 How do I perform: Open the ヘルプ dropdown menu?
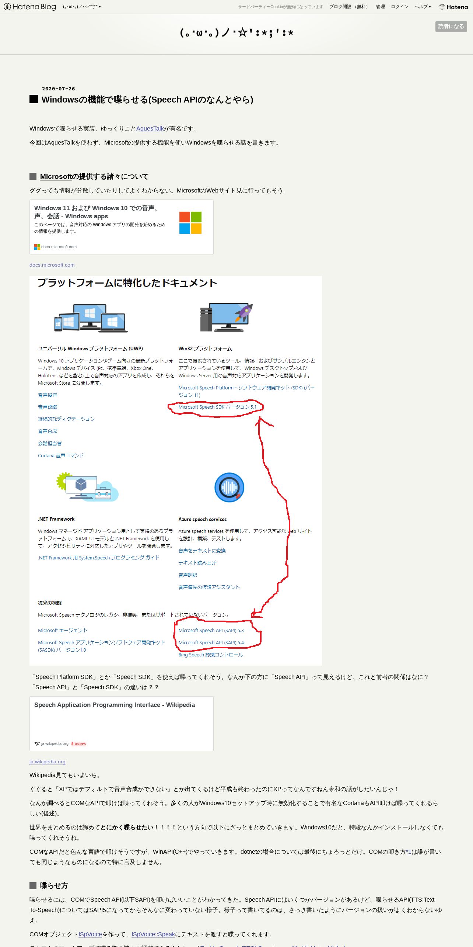422,7
